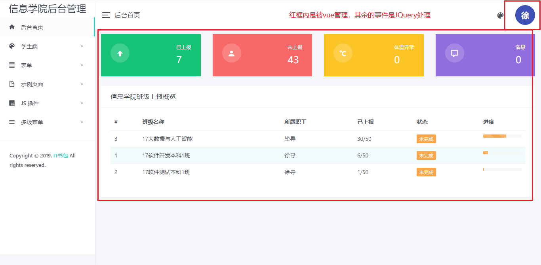Click 徐导 in the 17软件开发本科1班 row
Viewport: 541px width, 265px height.
[x=290, y=155]
